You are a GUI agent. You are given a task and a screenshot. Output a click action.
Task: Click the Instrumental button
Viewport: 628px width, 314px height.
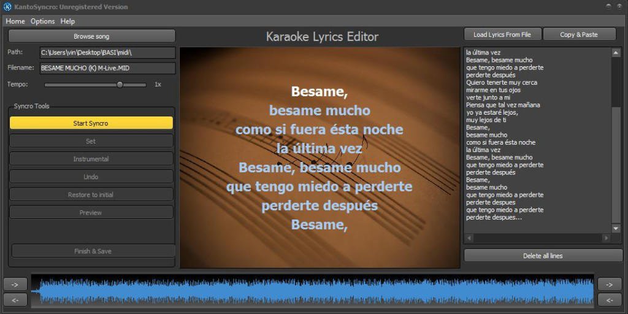[x=91, y=159]
